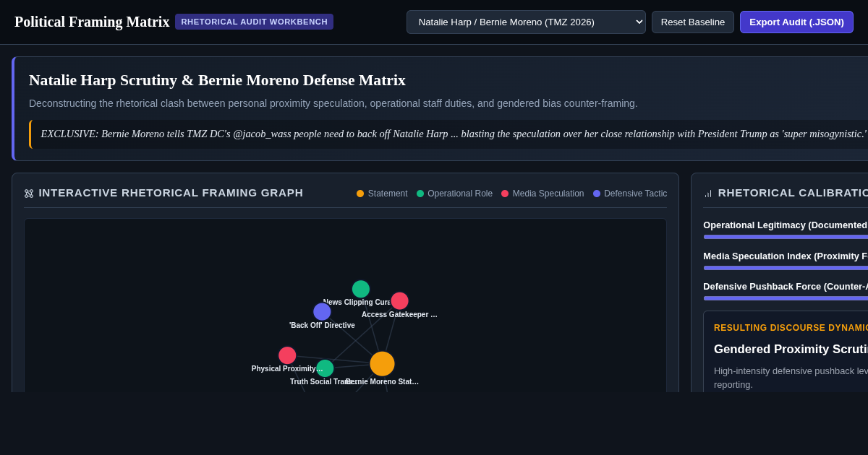Select the 'Back Off' Directive node
The width and height of the screenshot is (868, 455).
[x=322, y=311]
